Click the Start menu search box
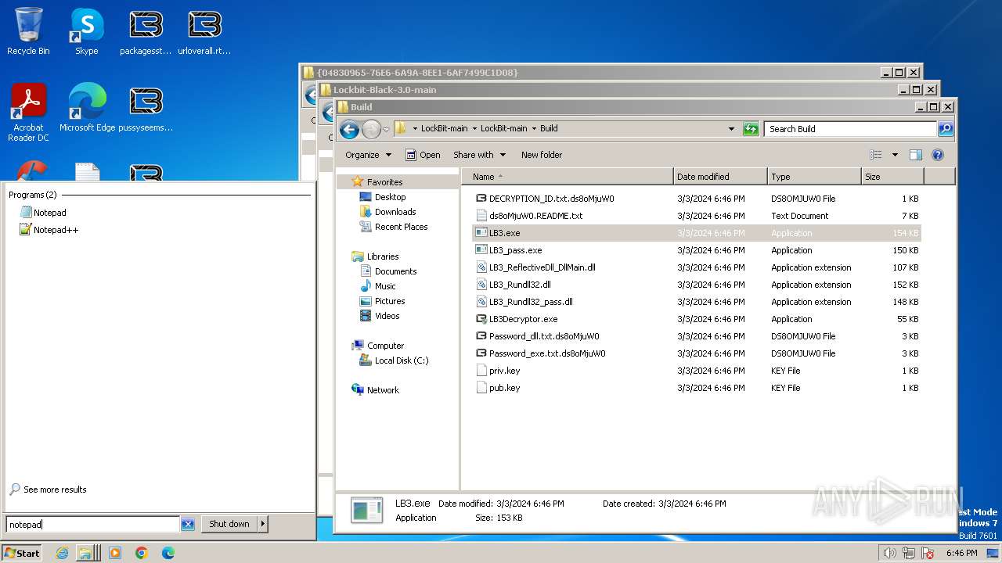1002x563 pixels. pos(93,525)
